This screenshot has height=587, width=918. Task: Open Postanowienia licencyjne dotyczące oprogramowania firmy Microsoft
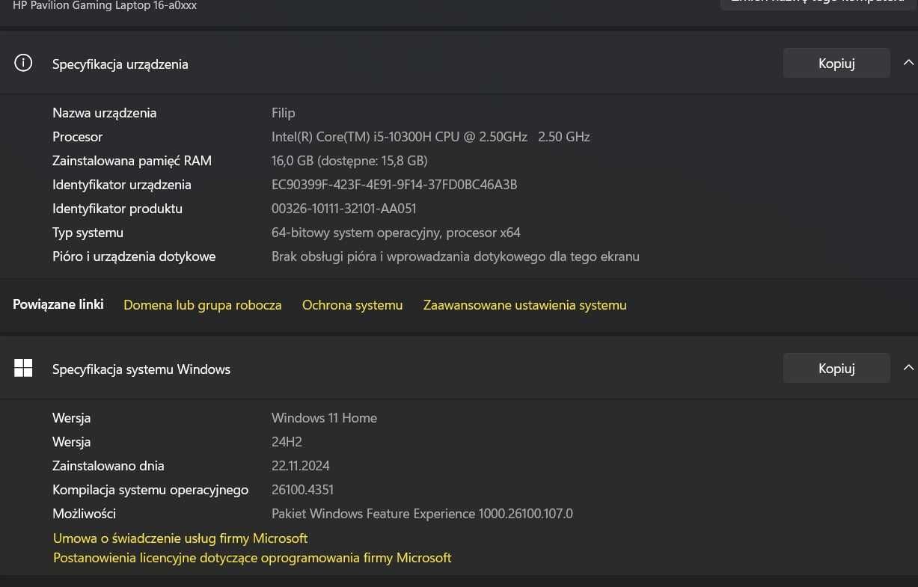point(252,558)
